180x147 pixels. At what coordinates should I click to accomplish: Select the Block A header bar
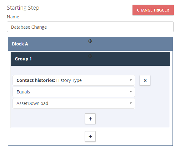click(90, 44)
